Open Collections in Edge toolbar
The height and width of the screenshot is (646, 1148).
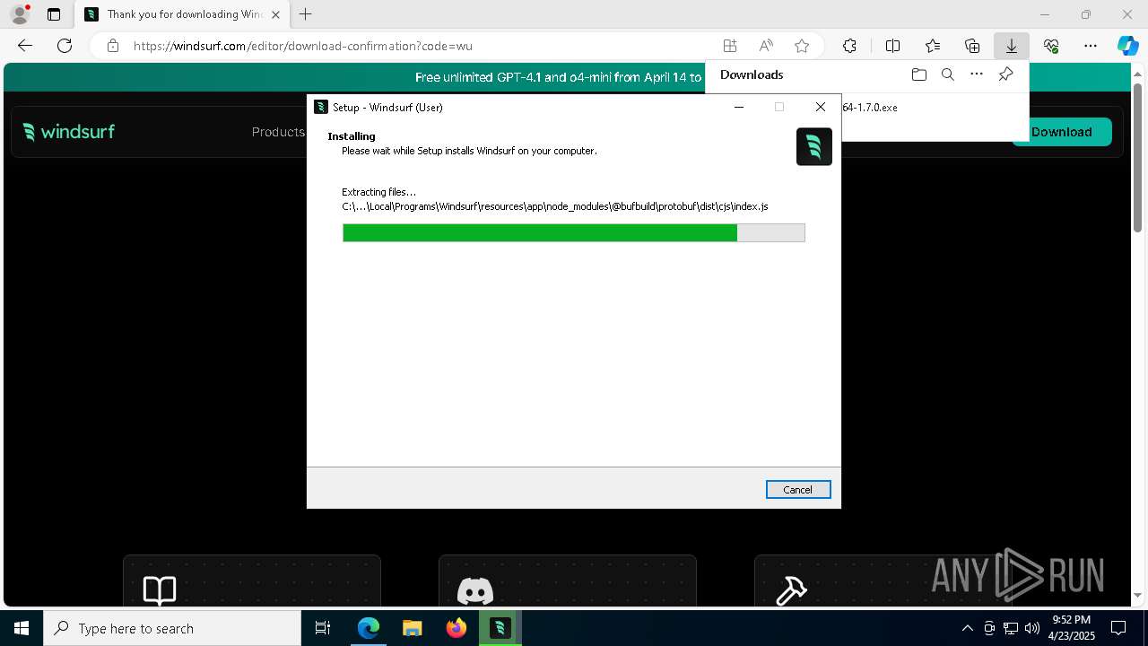(x=972, y=46)
